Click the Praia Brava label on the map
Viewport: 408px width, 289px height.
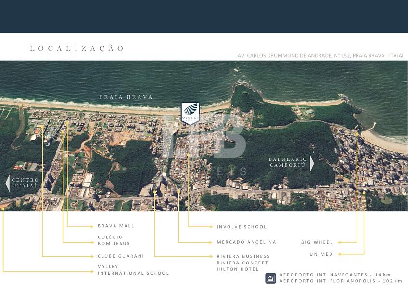(x=126, y=97)
